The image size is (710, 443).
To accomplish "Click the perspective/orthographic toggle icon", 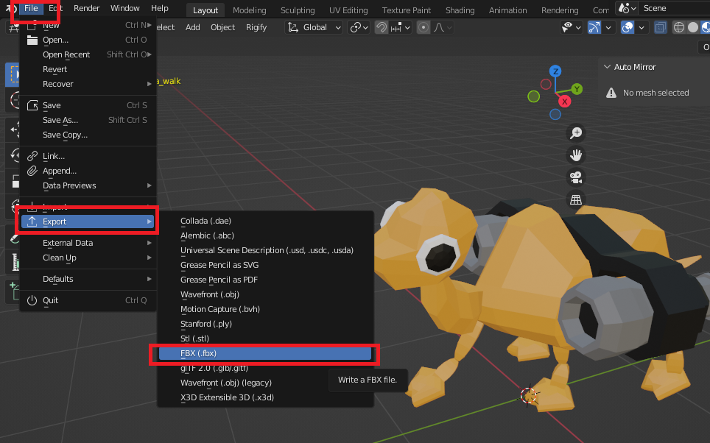I will tap(576, 199).
